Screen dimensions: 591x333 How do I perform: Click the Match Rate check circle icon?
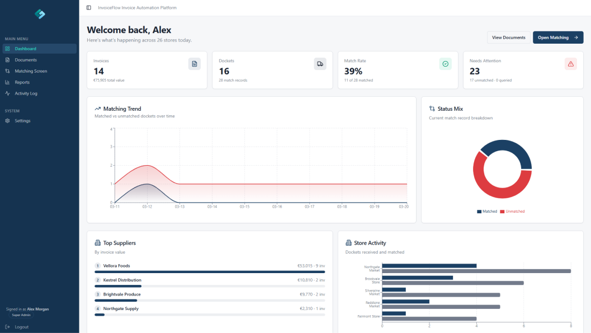tap(445, 64)
